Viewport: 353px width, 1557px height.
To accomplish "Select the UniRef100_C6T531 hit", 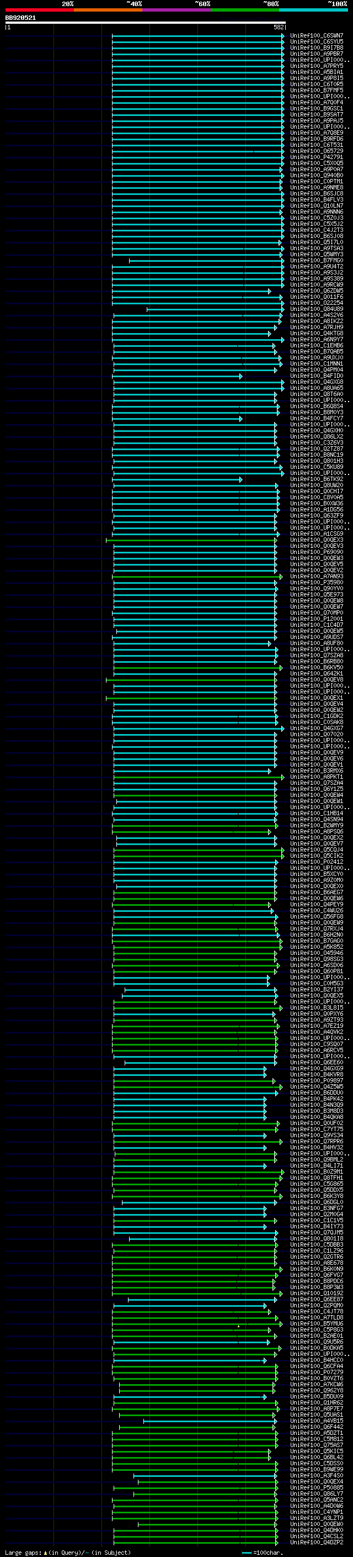I will pyautogui.click(x=316, y=145).
